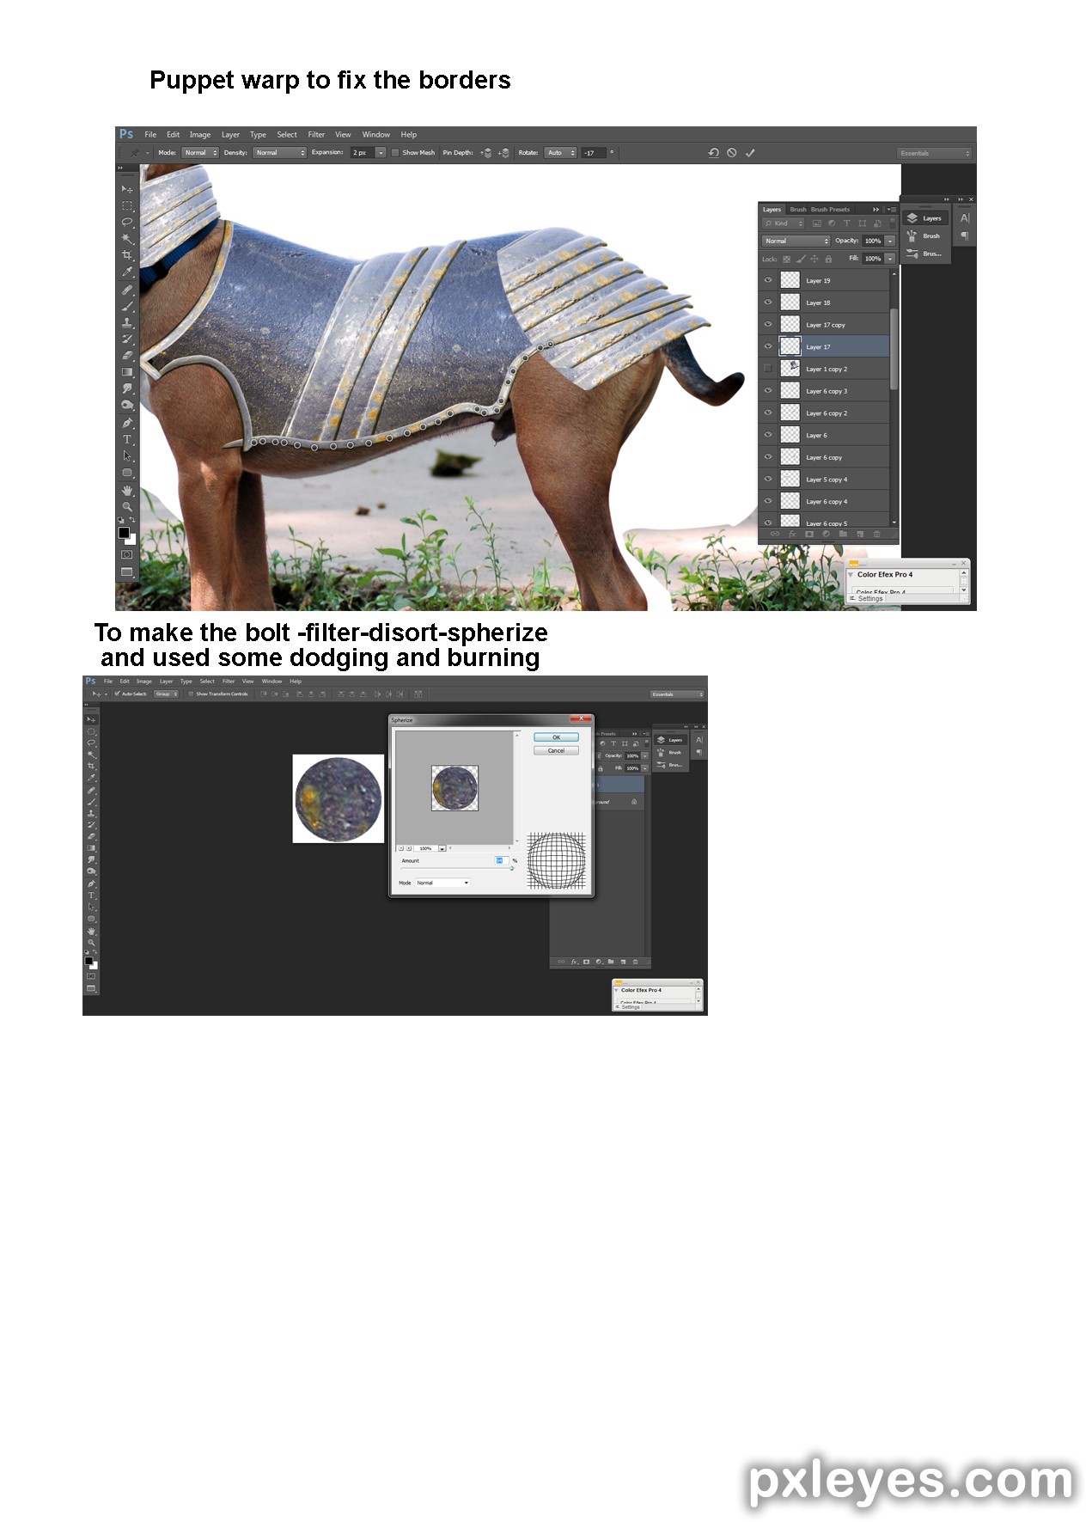Toggle visibility of Layer 5 copy 4
This screenshot has height=1522, width=1086.
pos(768,479)
